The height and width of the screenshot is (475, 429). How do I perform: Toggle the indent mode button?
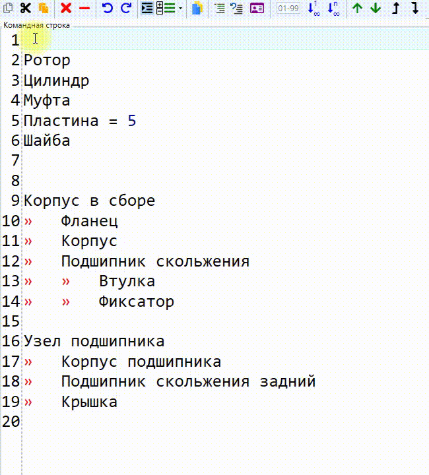click(147, 8)
